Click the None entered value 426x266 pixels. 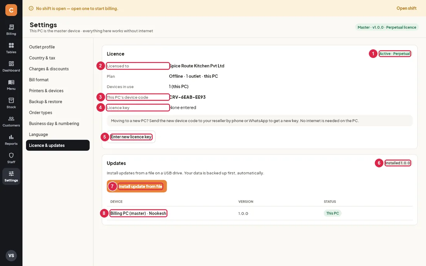click(x=182, y=107)
